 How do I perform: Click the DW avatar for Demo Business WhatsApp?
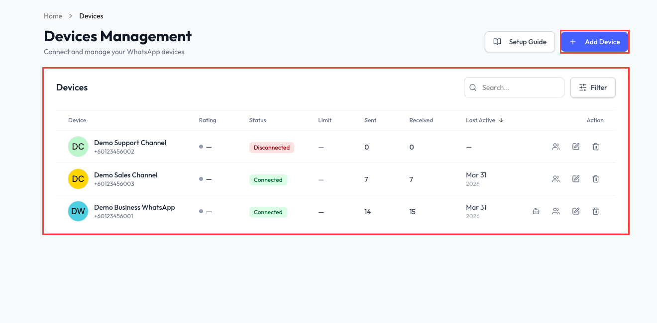coord(78,211)
